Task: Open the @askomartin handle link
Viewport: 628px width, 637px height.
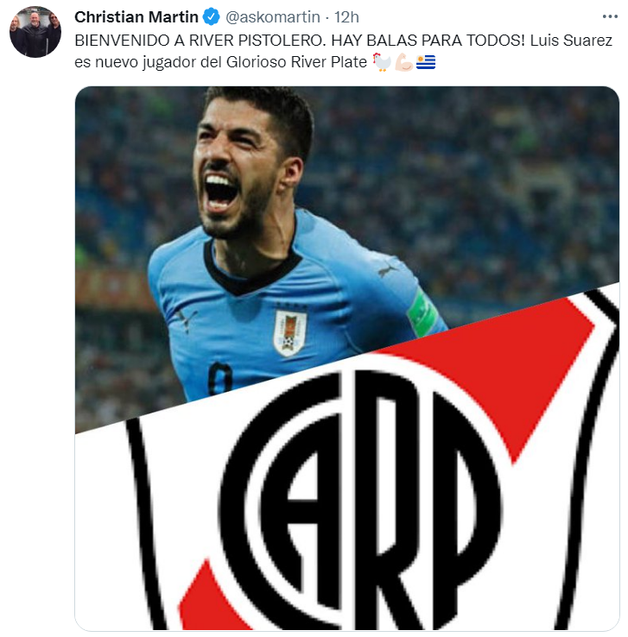Action: (x=273, y=17)
